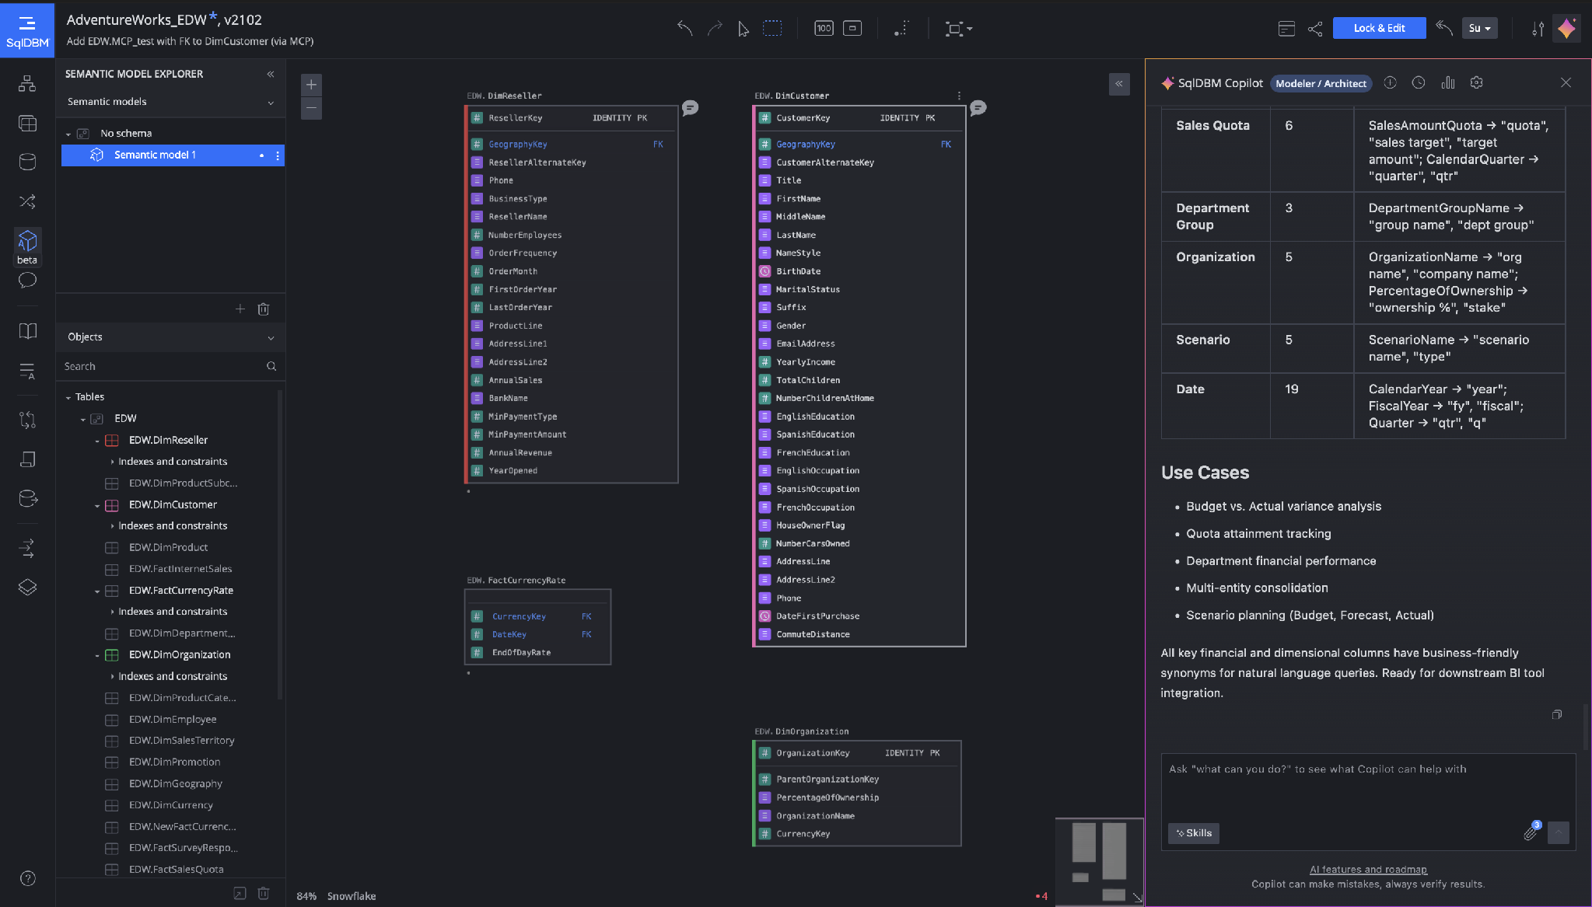The image size is (1592, 907).
Task: Collapse the Semantic Model Explorer panel
Action: pyautogui.click(x=270, y=74)
